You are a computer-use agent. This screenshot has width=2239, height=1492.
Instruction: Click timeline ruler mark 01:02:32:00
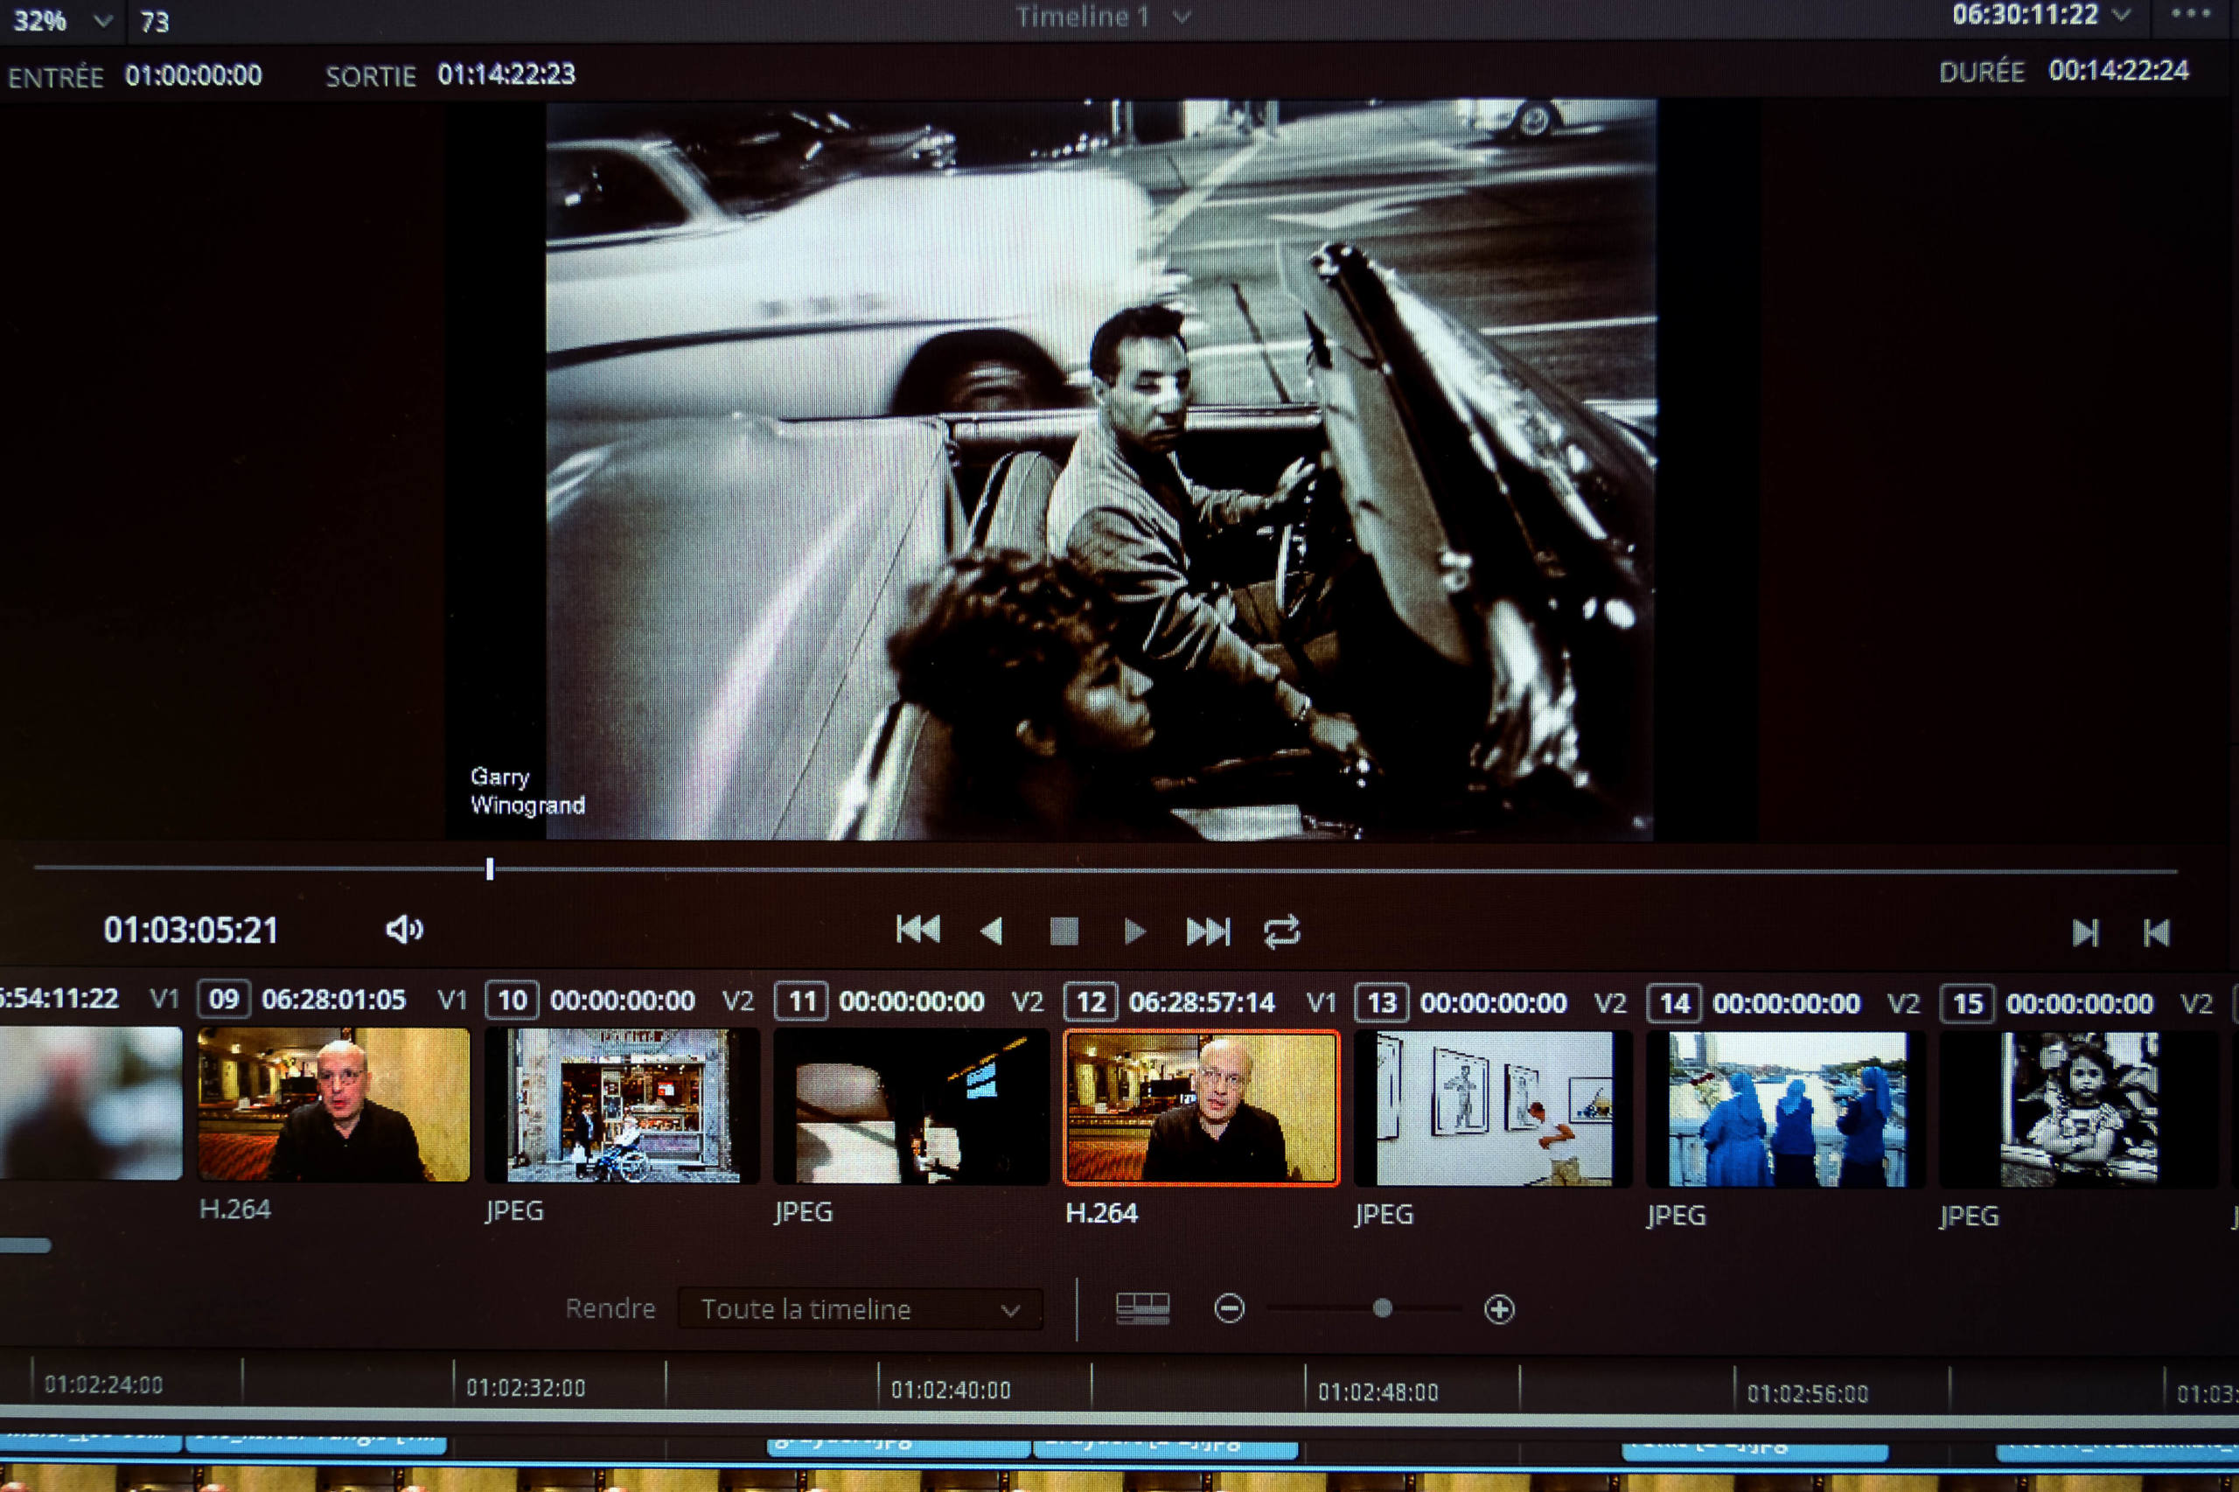[526, 1387]
